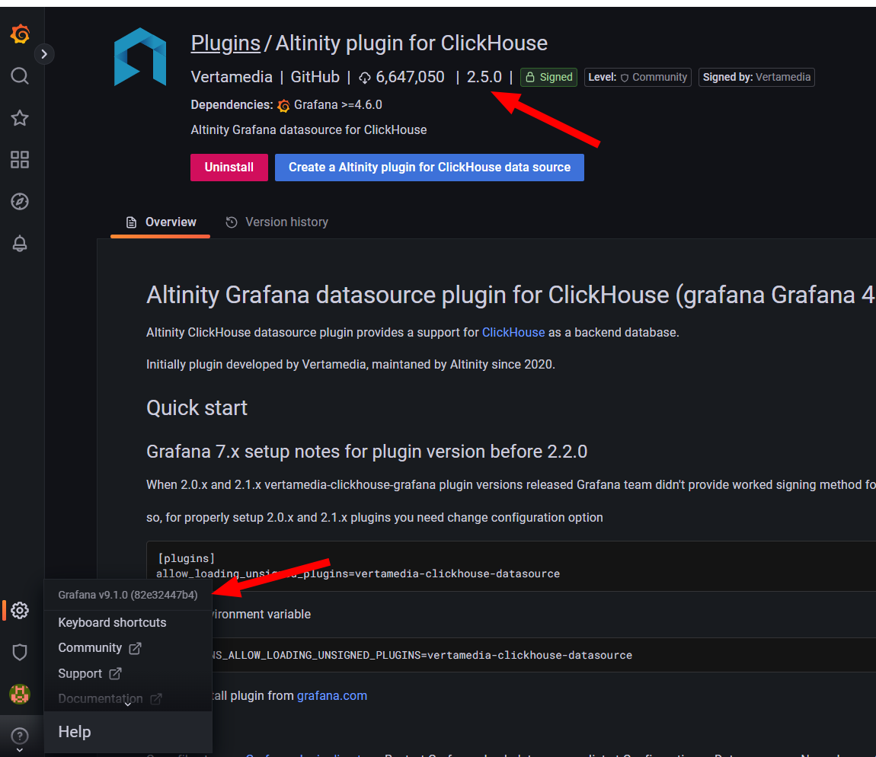The image size is (876, 757).
Task: Click the plugin version 2.5.0 text
Action: (x=484, y=77)
